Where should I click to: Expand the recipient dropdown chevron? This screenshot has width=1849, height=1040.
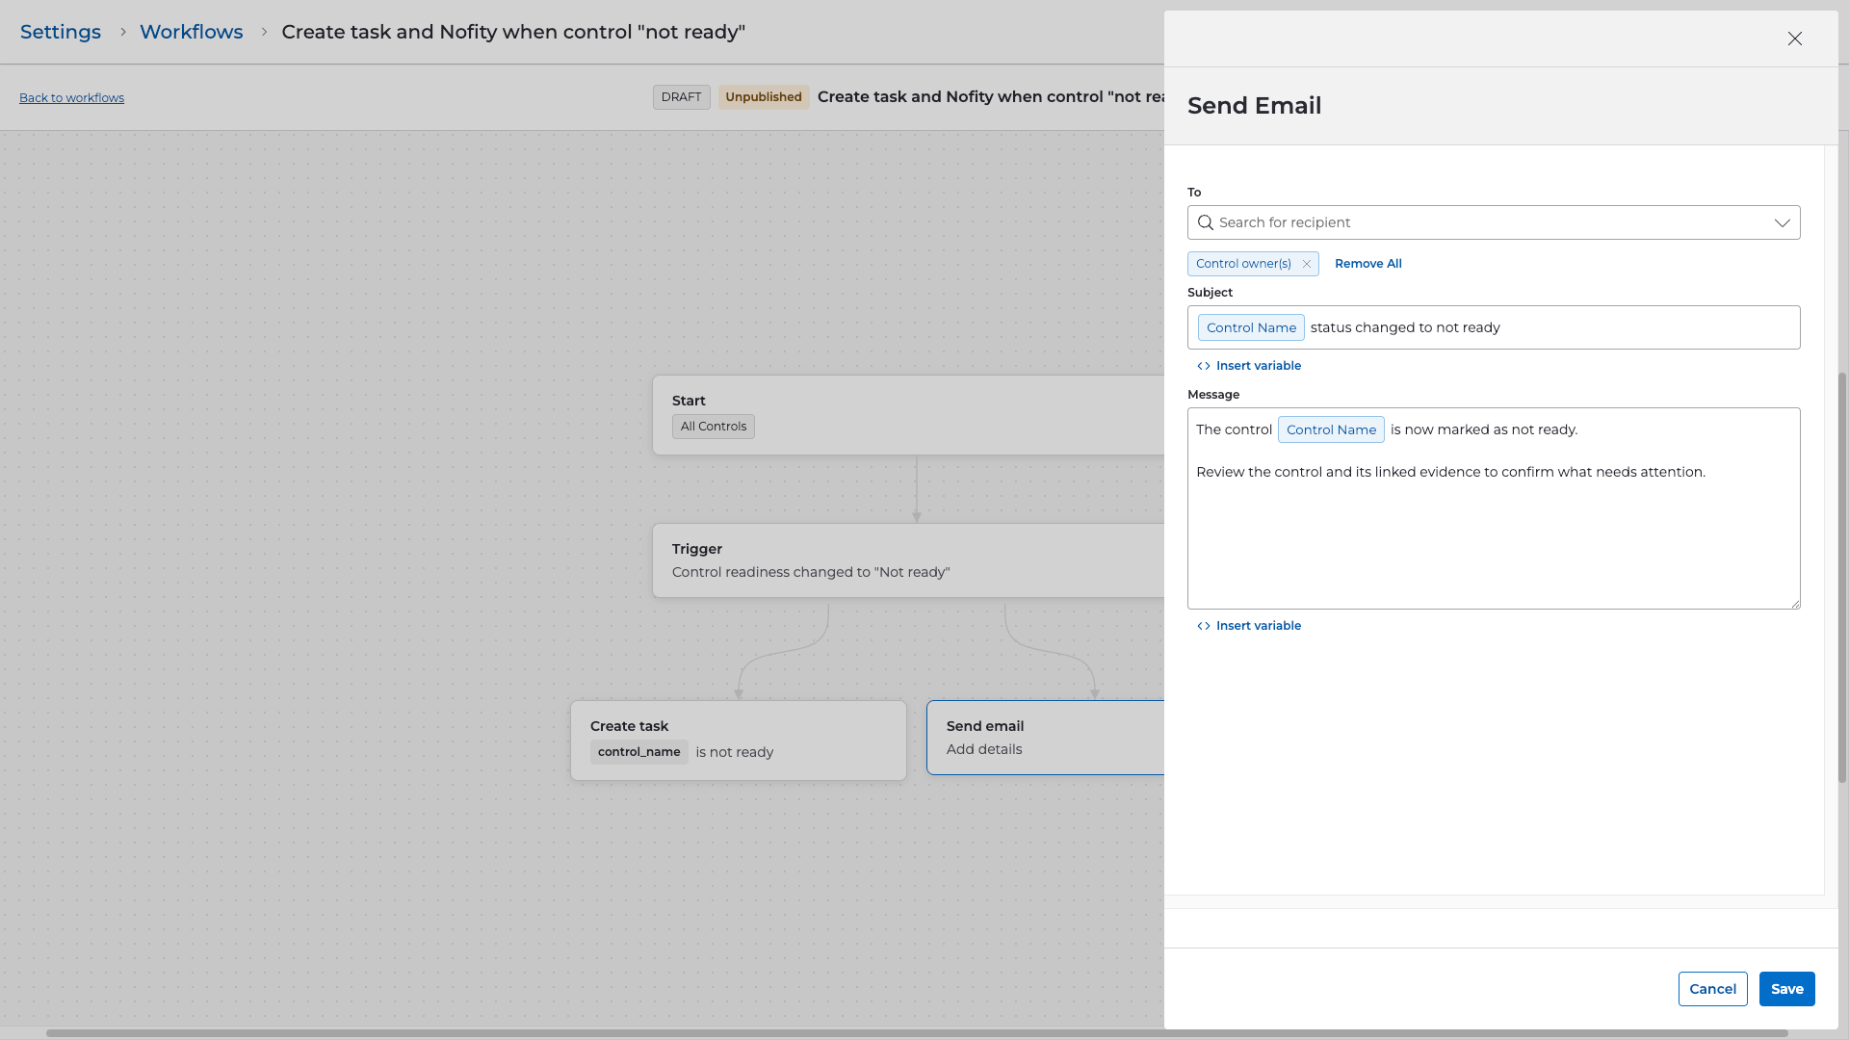tap(1782, 222)
